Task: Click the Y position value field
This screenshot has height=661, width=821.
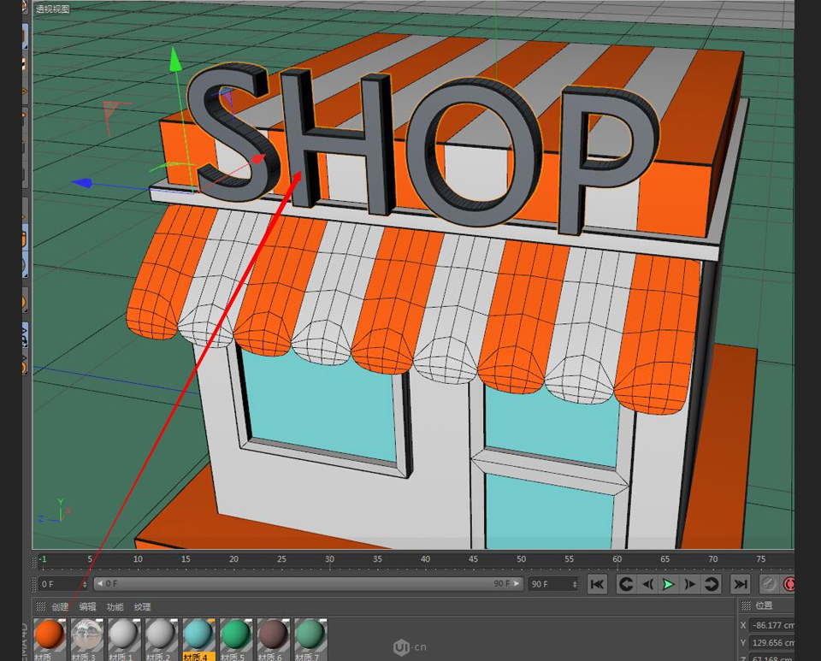Action: point(774,642)
